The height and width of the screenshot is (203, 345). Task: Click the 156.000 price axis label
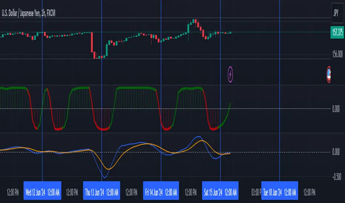click(337, 54)
